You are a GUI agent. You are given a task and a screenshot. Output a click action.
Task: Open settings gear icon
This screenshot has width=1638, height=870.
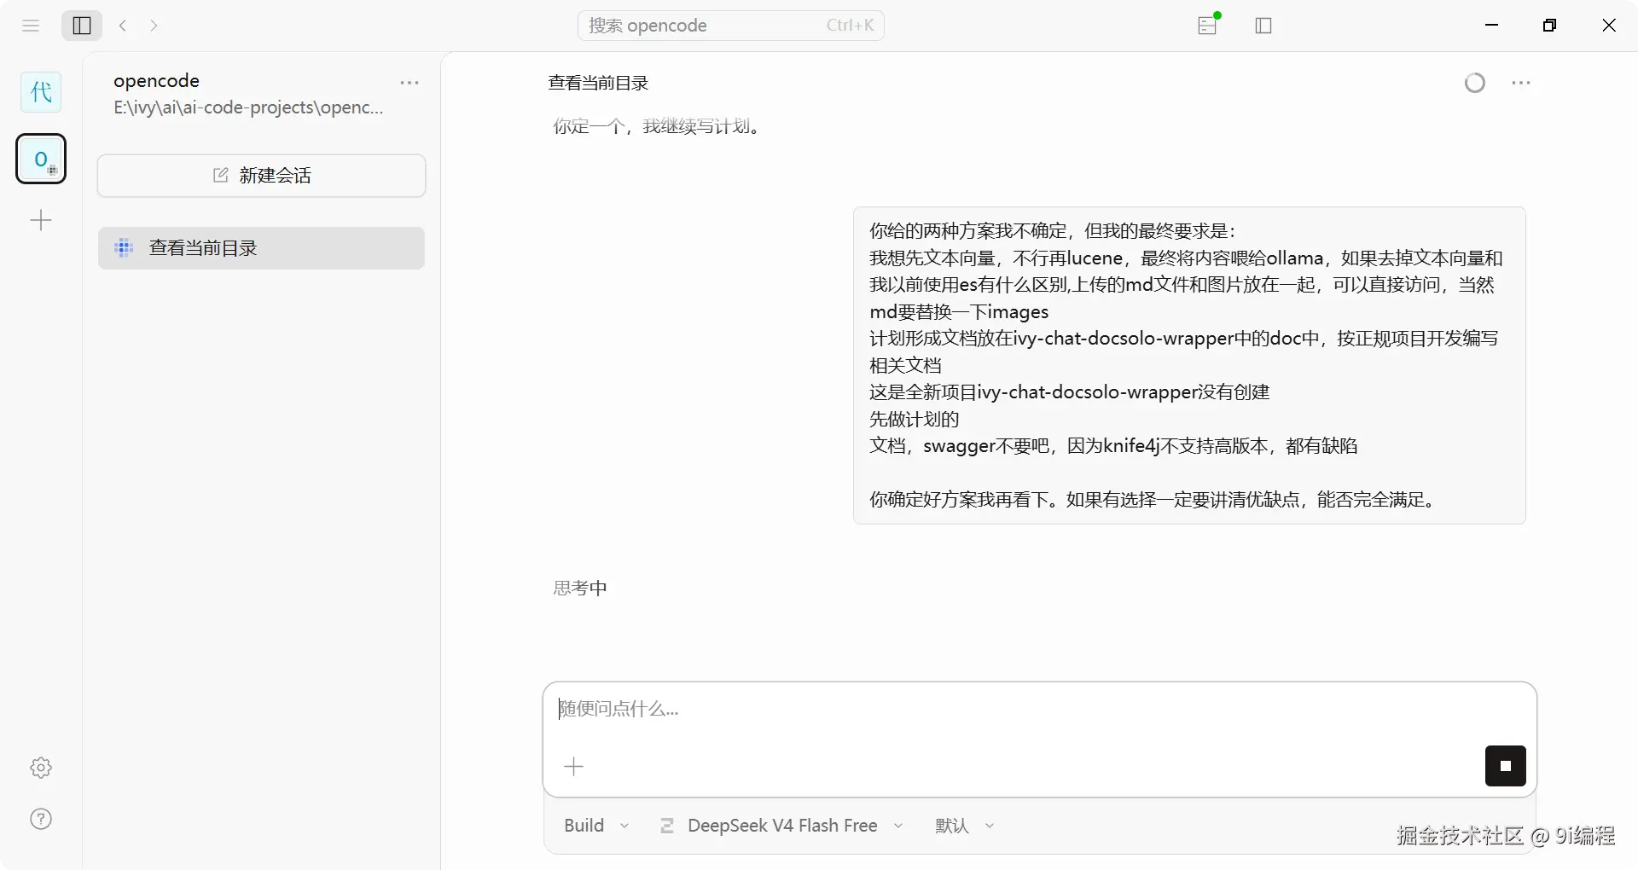(x=41, y=768)
